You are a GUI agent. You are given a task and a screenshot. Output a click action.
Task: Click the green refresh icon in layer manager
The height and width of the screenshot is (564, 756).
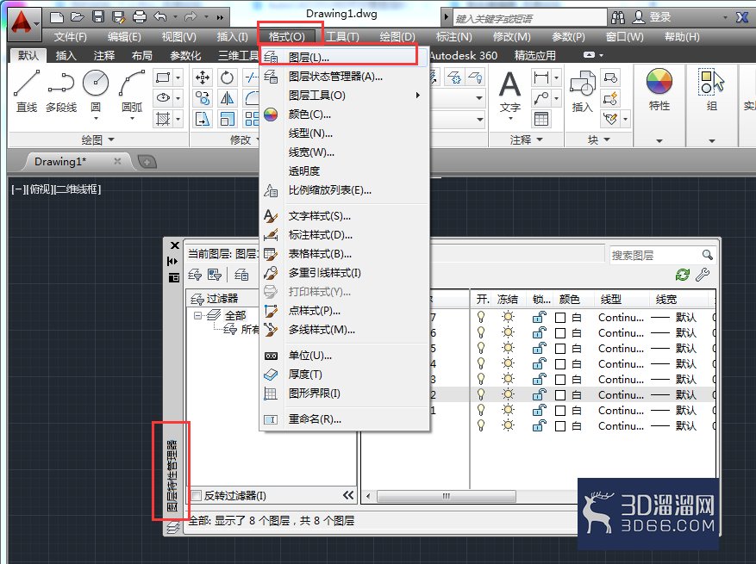click(x=682, y=275)
